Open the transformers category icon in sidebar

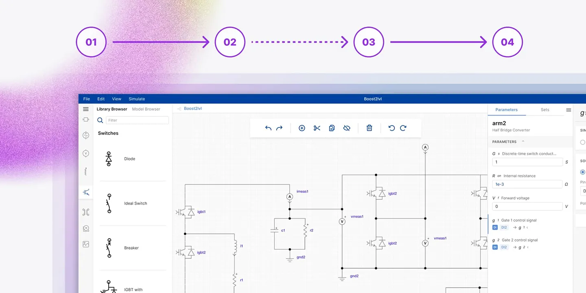(x=85, y=212)
